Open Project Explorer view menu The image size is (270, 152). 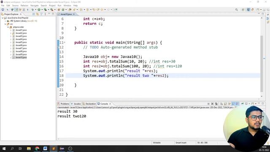click(45, 14)
